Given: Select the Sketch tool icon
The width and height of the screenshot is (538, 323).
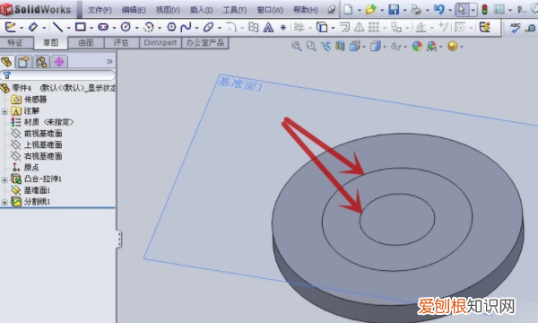Looking at the screenshot, I should (x=10, y=27).
